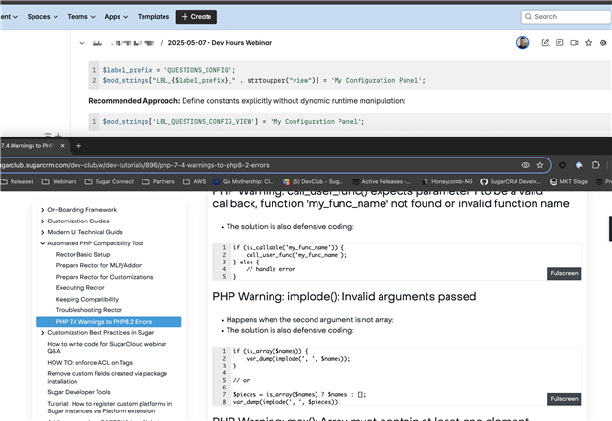Screen dimensions: 612x421
Task: Star the Dev Hours Webinar page
Action: (x=588, y=43)
